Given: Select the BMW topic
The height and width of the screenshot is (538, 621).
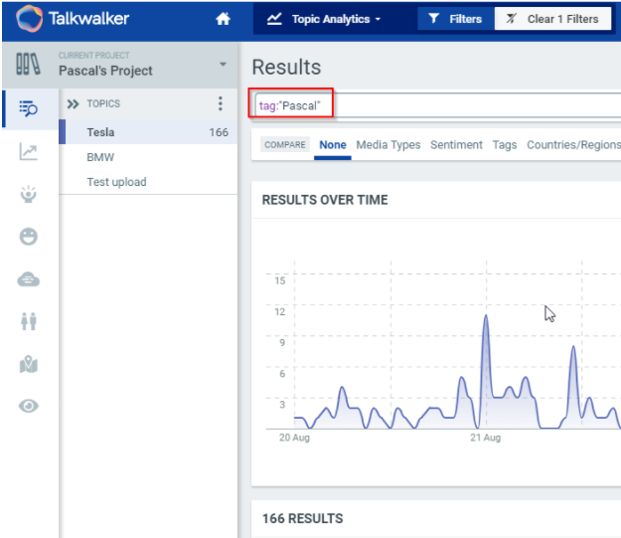Looking at the screenshot, I should [x=148, y=157].
